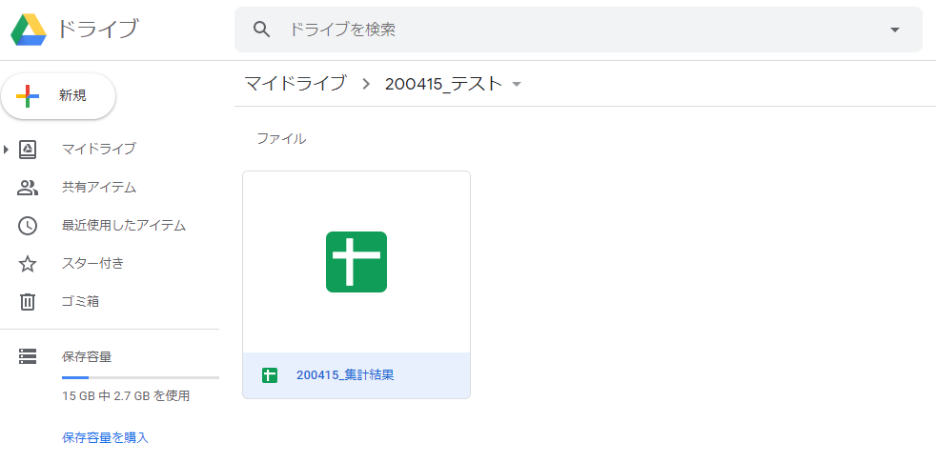Click the 200415_テスト breadcrumb folder
Image resolution: width=936 pixels, height=463 pixels.
click(443, 84)
